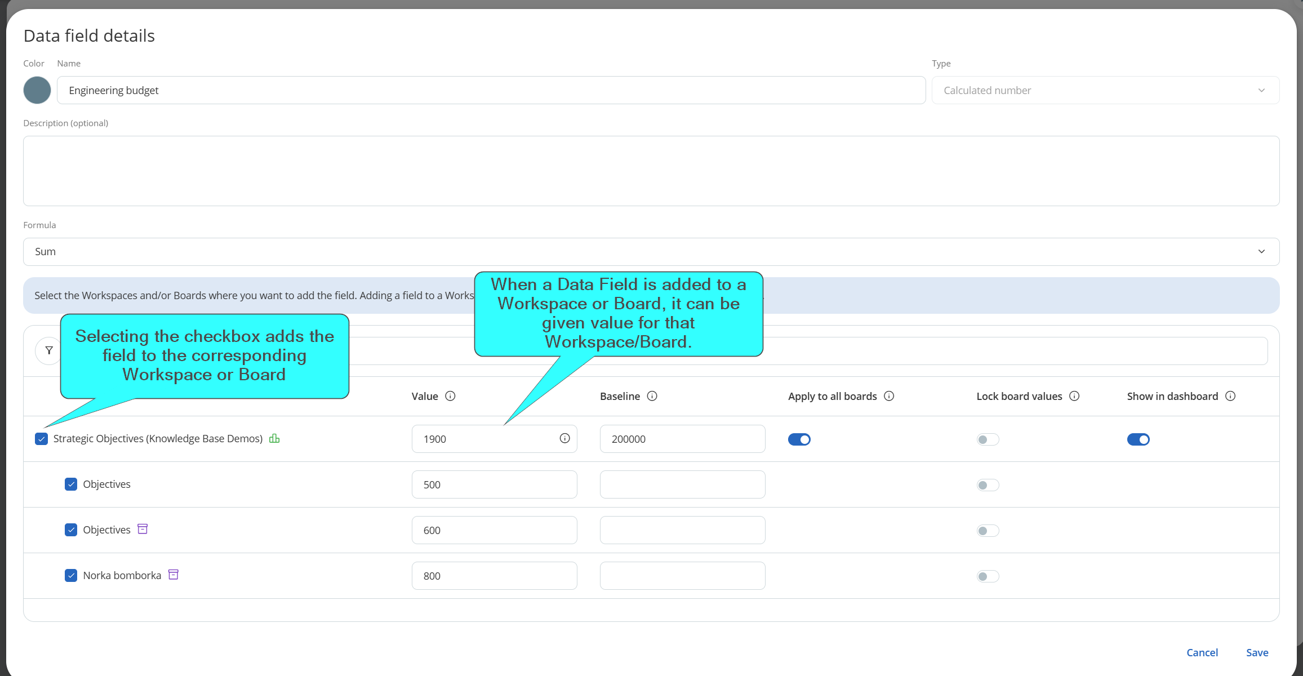Turn off Show in dashboard toggle
Screen dimensions: 1303x676
click(1138, 439)
